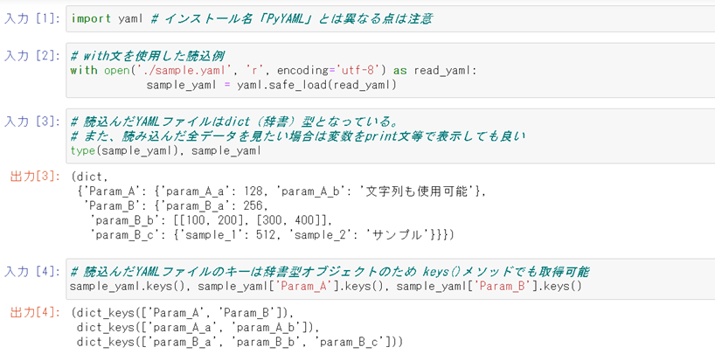Viewport: 715px width, 354px height.
Task: Place cursor on yaml.safe_load(read_yaml) line
Action: pyautogui.click(x=271, y=85)
